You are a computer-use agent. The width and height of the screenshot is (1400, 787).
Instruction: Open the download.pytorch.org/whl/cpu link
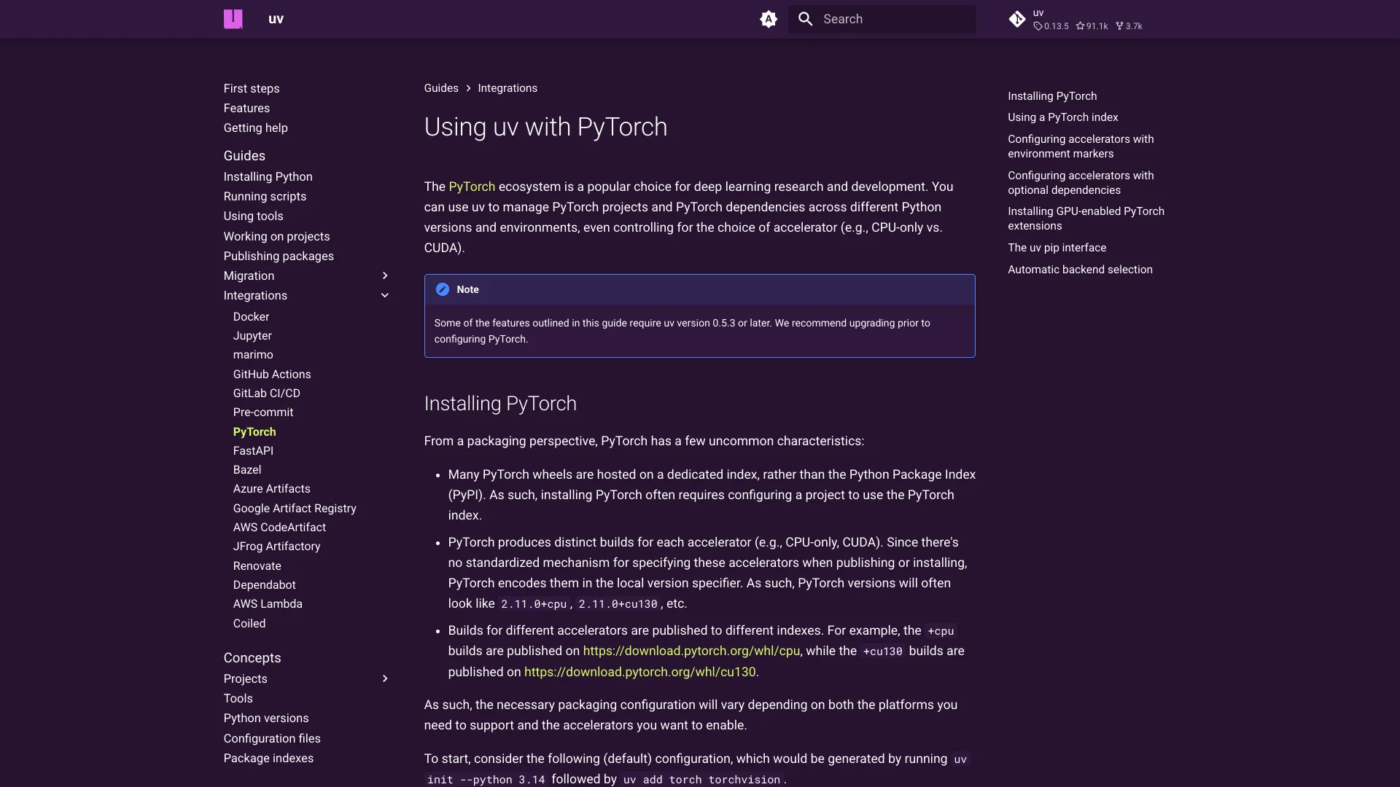coord(691,651)
